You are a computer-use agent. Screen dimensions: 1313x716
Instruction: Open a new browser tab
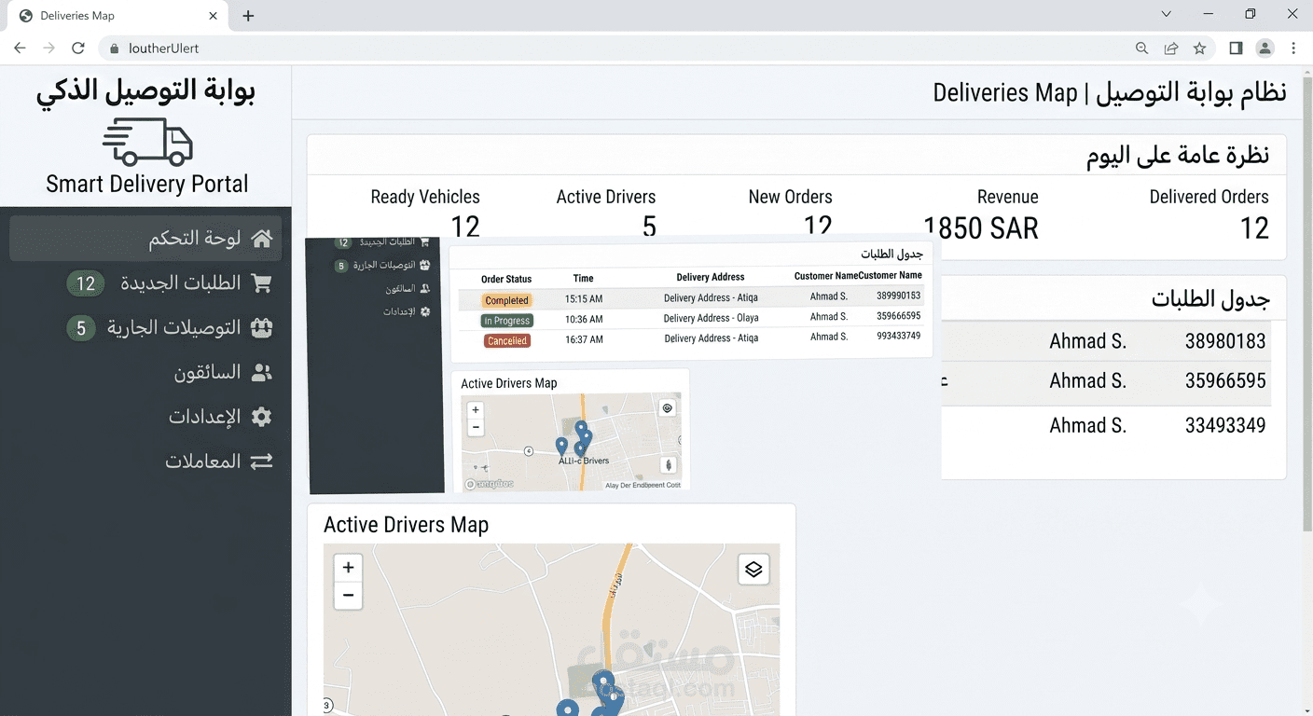point(248,16)
